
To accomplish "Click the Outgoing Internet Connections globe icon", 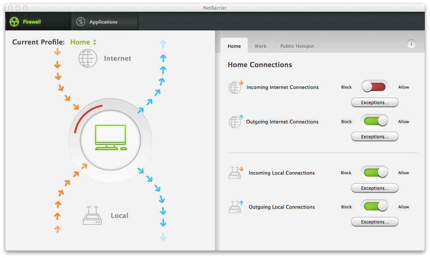I will [x=235, y=122].
